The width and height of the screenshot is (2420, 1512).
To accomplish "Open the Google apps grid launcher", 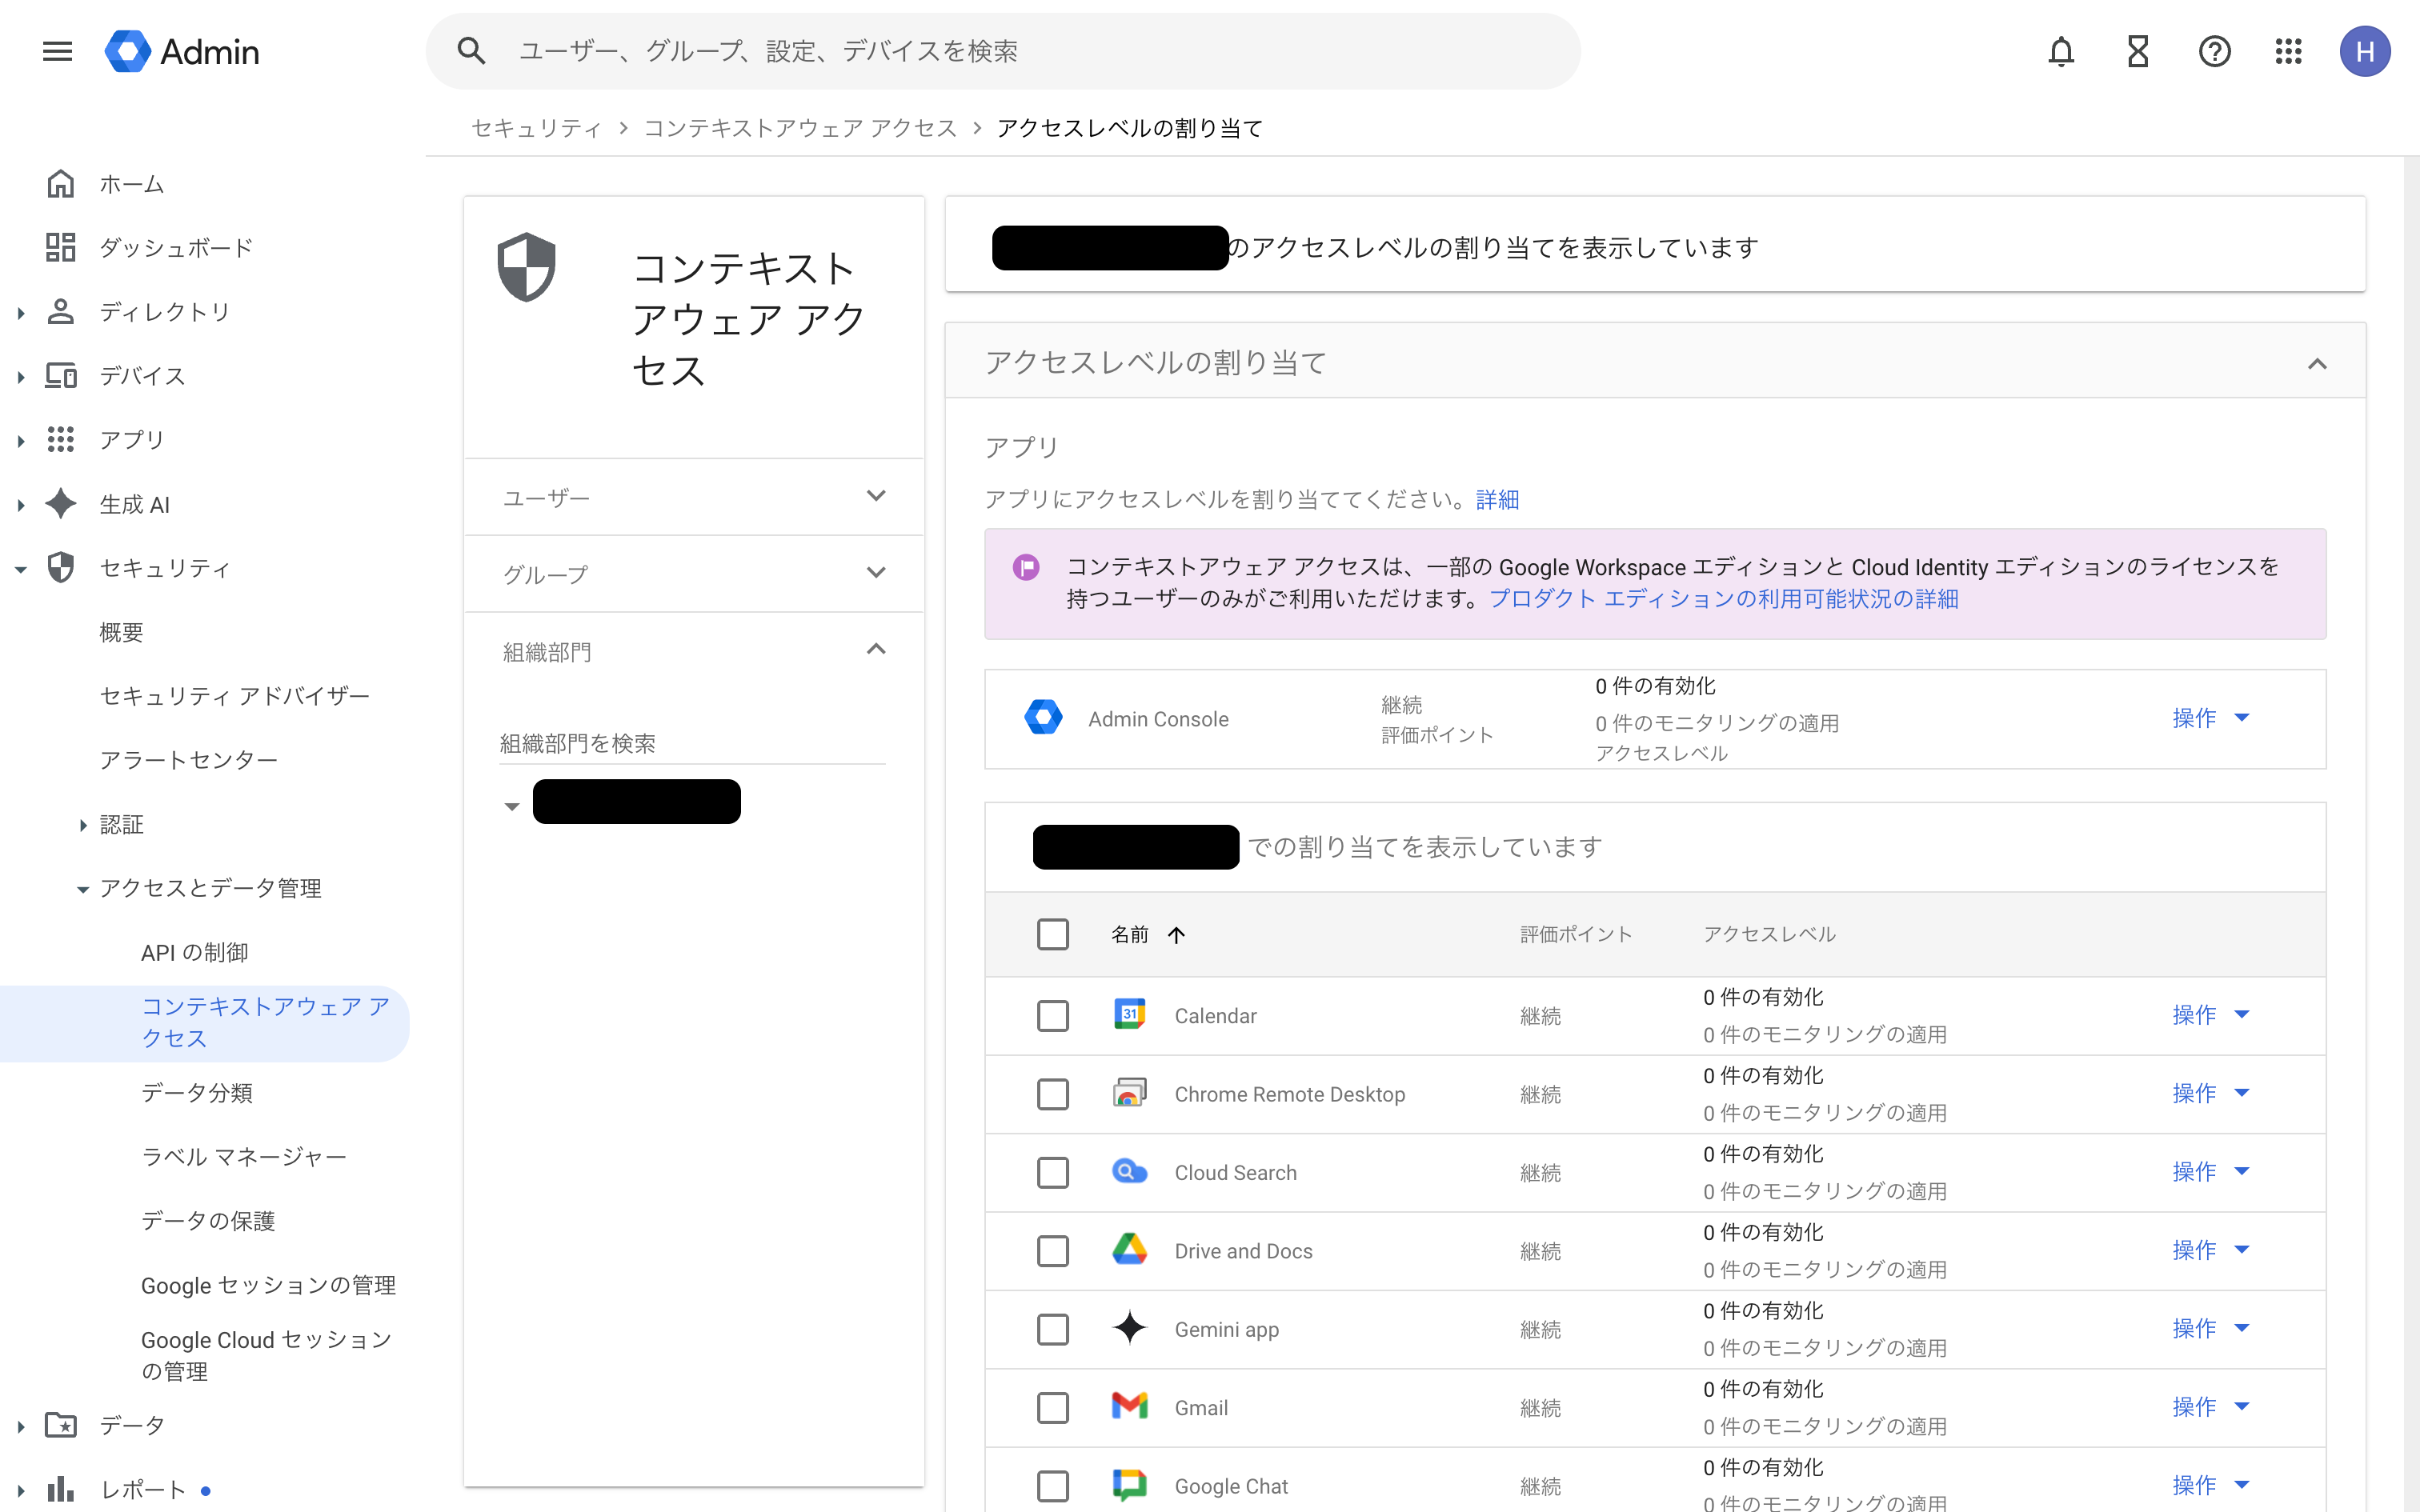I will pyautogui.click(x=2290, y=51).
